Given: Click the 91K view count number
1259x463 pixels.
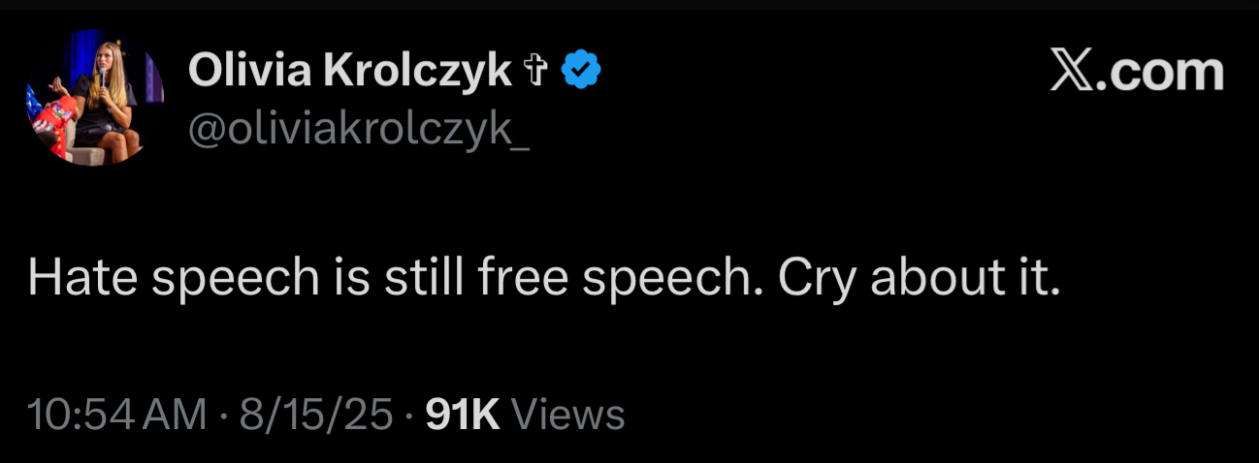Looking at the screenshot, I should tap(463, 415).
